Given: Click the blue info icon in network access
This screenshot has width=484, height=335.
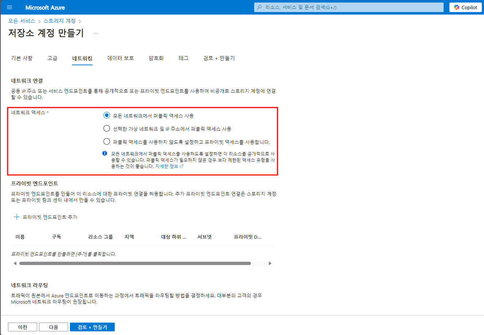Looking at the screenshot, I should [105, 153].
